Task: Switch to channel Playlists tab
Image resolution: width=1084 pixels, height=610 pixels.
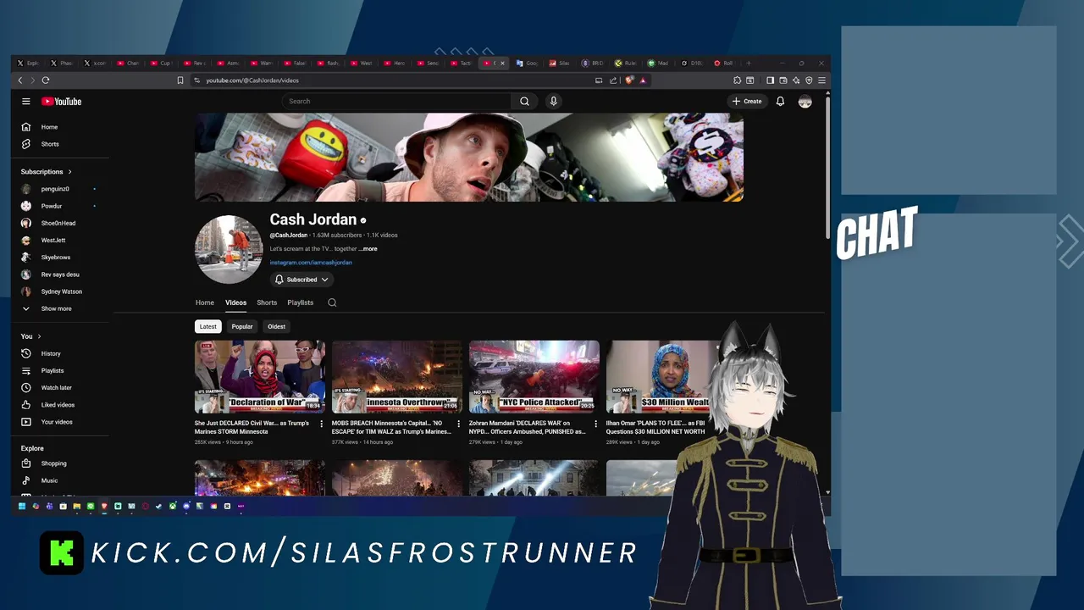Action: point(300,302)
